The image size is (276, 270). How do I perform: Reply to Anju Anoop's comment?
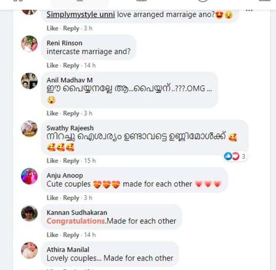[x=71, y=198]
